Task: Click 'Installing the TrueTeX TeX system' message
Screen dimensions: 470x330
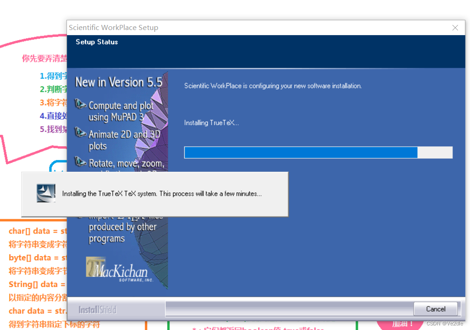Action: 162,194
